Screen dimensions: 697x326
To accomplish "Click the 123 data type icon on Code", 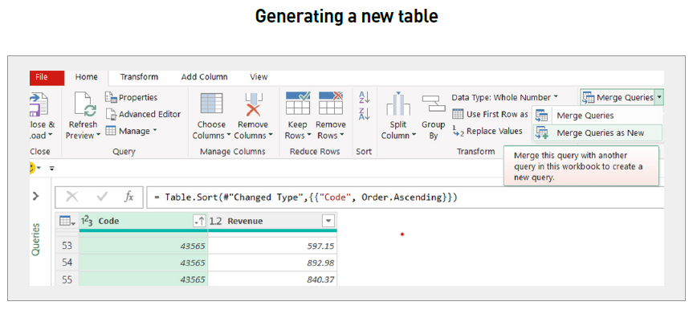I will pyautogui.click(x=87, y=221).
